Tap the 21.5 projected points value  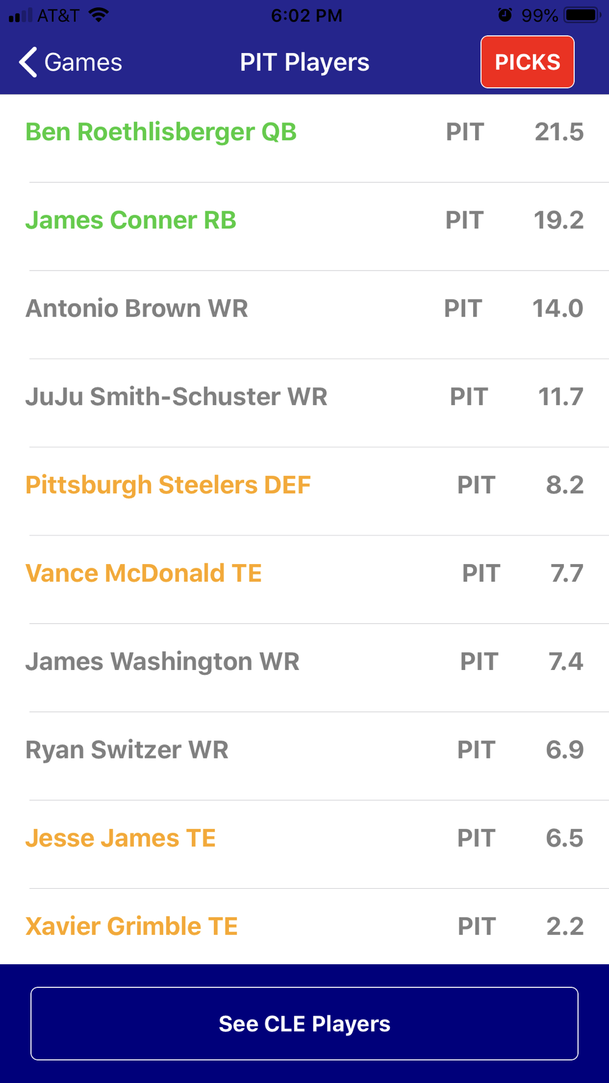558,132
